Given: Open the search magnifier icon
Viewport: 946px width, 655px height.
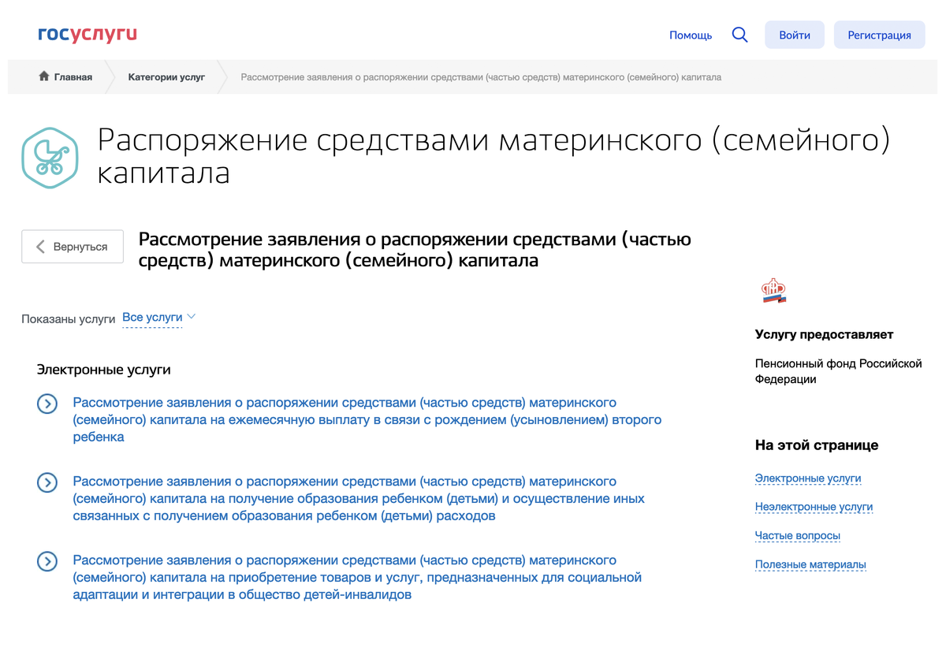Looking at the screenshot, I should [739, 35].
